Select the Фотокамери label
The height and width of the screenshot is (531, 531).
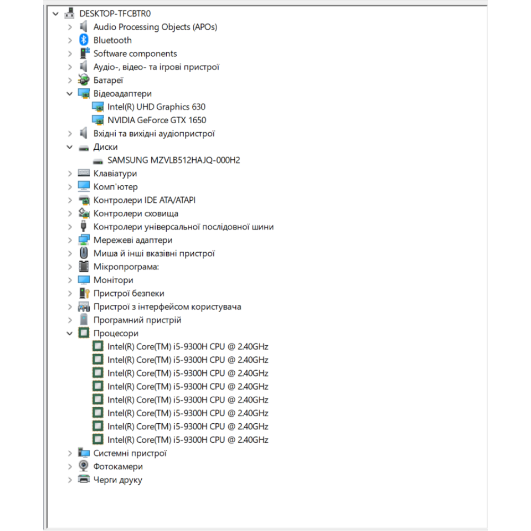(x=118, y=467)
